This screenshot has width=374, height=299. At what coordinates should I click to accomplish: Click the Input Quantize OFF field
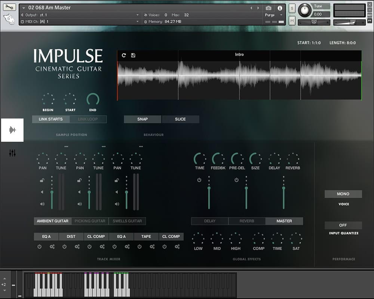[x=343, y=225]
